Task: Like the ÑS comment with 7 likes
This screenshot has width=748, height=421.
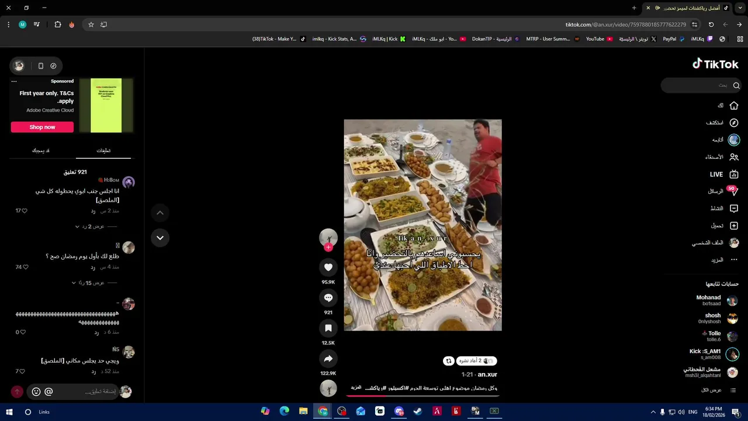Action: 23,371
